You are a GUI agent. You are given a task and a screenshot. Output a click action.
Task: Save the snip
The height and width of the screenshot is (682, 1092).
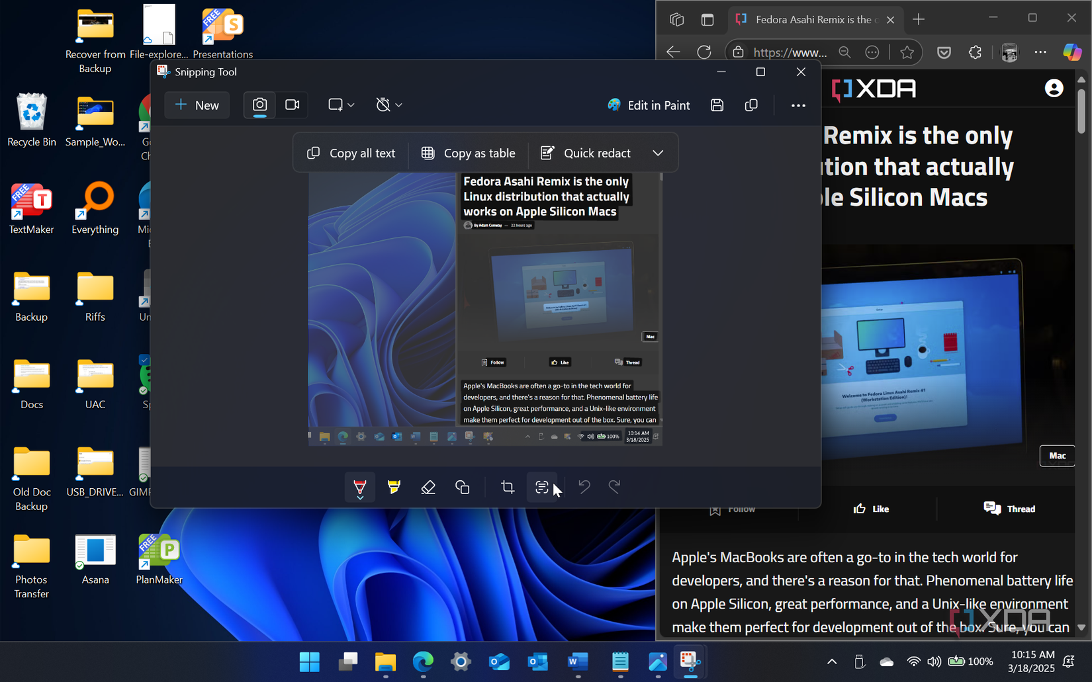pyautogui.click(x=717, y=105)
